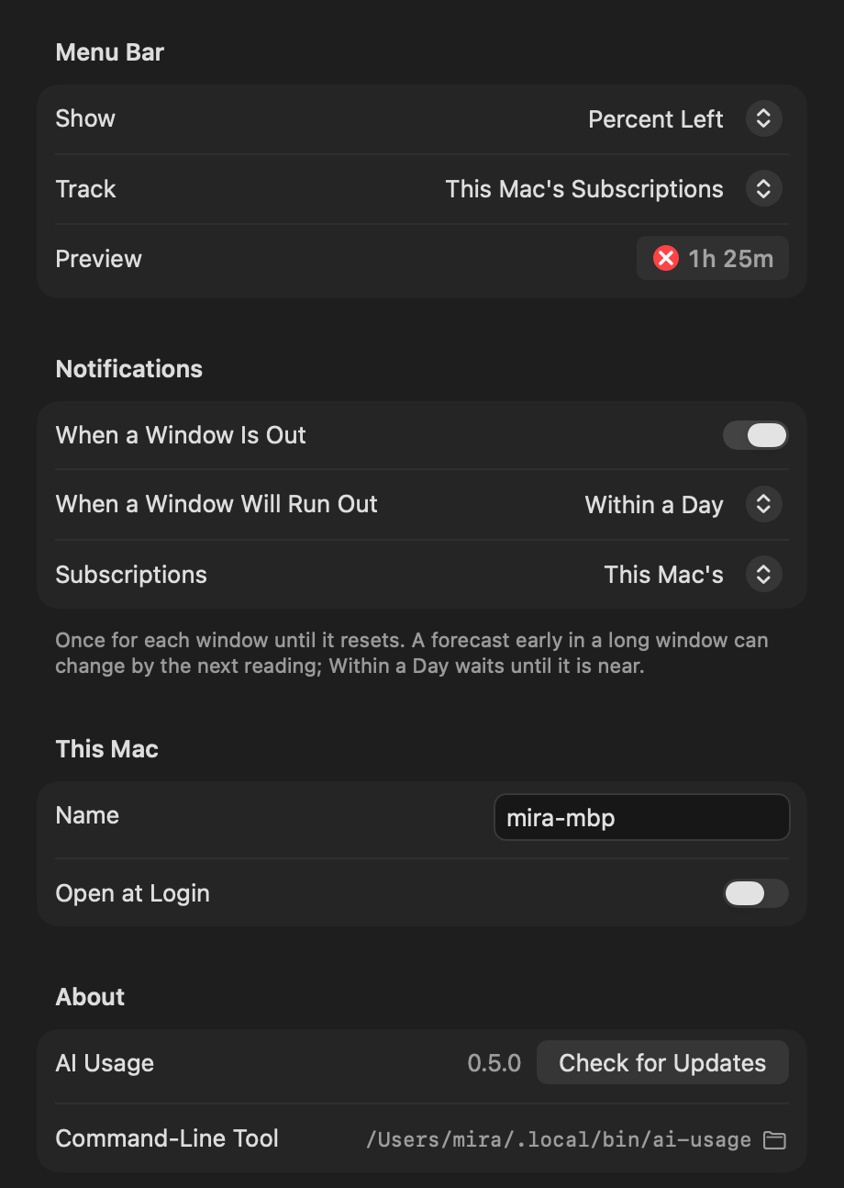Click the /Users/mira/.local/bin/ai-usage path text
Screen dimensions: 844x1188
pos(558,1140)
